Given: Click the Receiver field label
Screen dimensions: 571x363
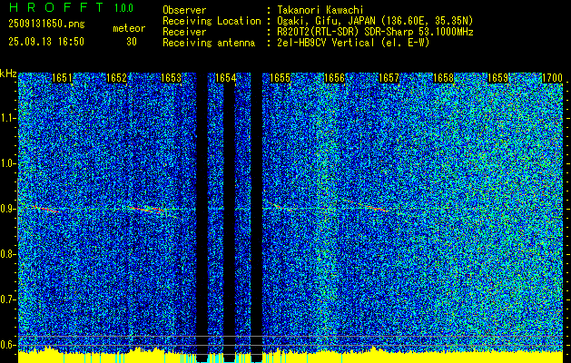Looking at the screenshot, I should [184, 32].
